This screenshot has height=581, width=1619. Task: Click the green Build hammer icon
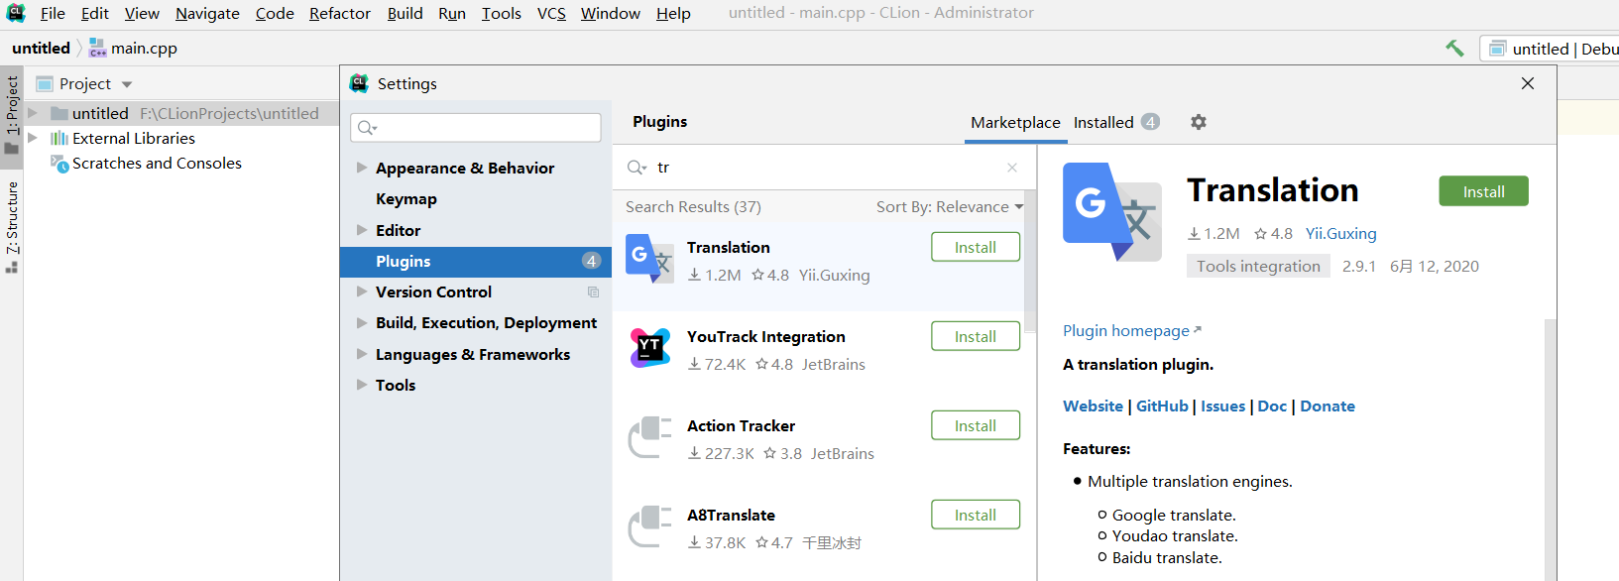tap(1454, 47)
